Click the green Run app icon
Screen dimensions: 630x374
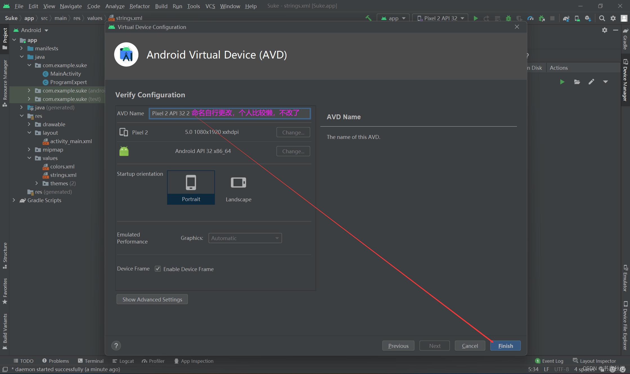pos(476,18)
